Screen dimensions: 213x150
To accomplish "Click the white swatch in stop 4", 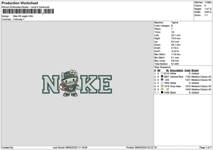I will [x=162, y=83].
